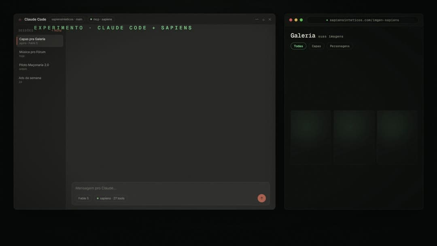
Task: Click the mcp · sapiens status chip
Action: coord(101,19)
